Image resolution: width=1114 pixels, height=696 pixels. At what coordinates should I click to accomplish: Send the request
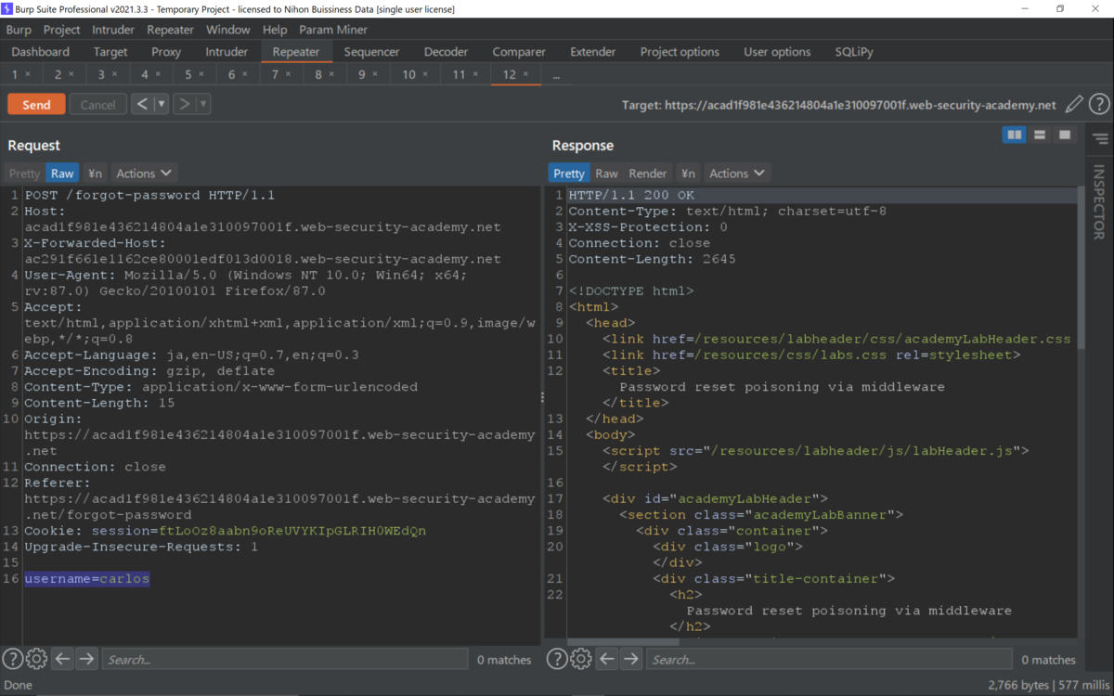click(36, 104)
